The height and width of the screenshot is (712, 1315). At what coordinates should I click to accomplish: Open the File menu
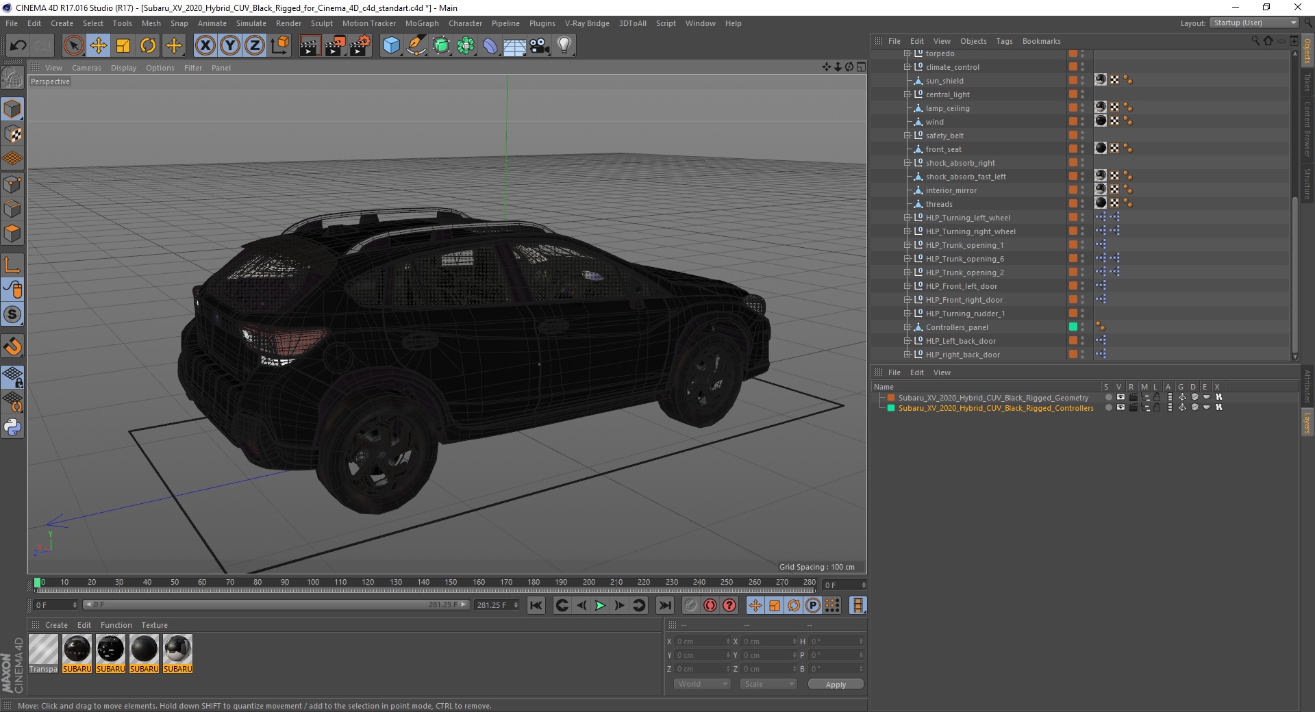pyautogui.click(x=12, y=23)
